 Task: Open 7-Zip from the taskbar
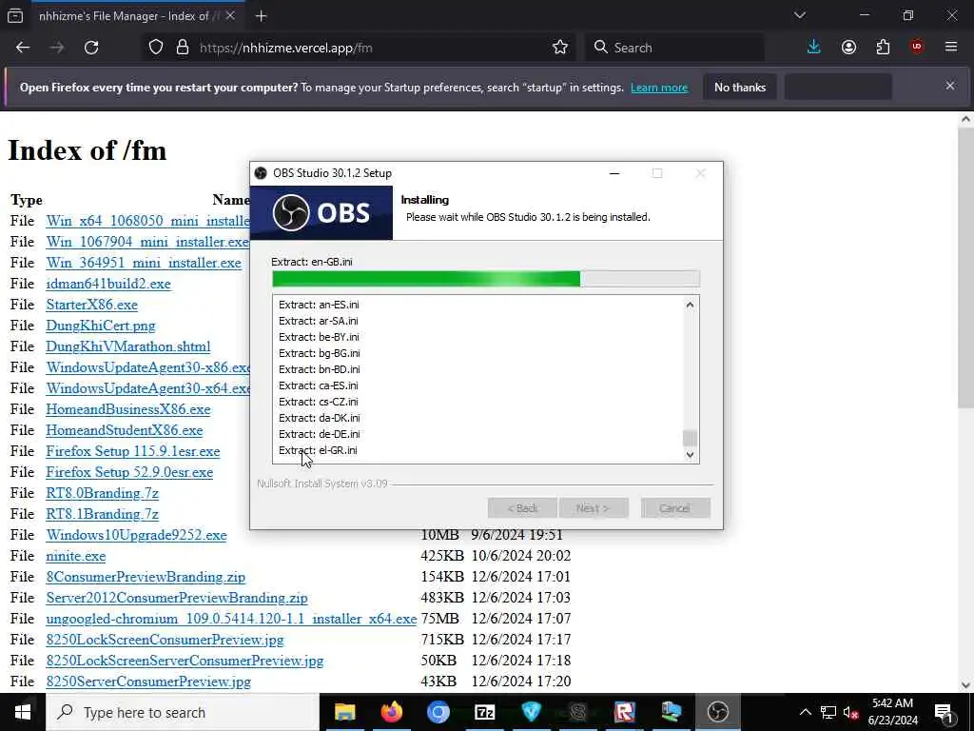(x=484, y=712)
